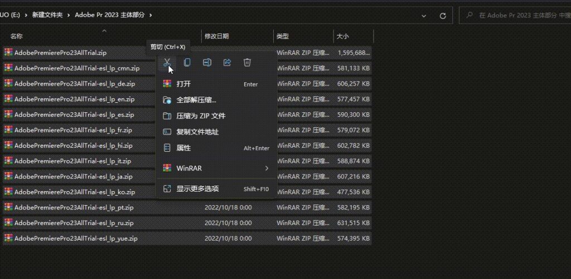
Task: Select file name AdobePremierePro23AllTrial-esl_lp_ru.zip
Action: tap(74, 223)
